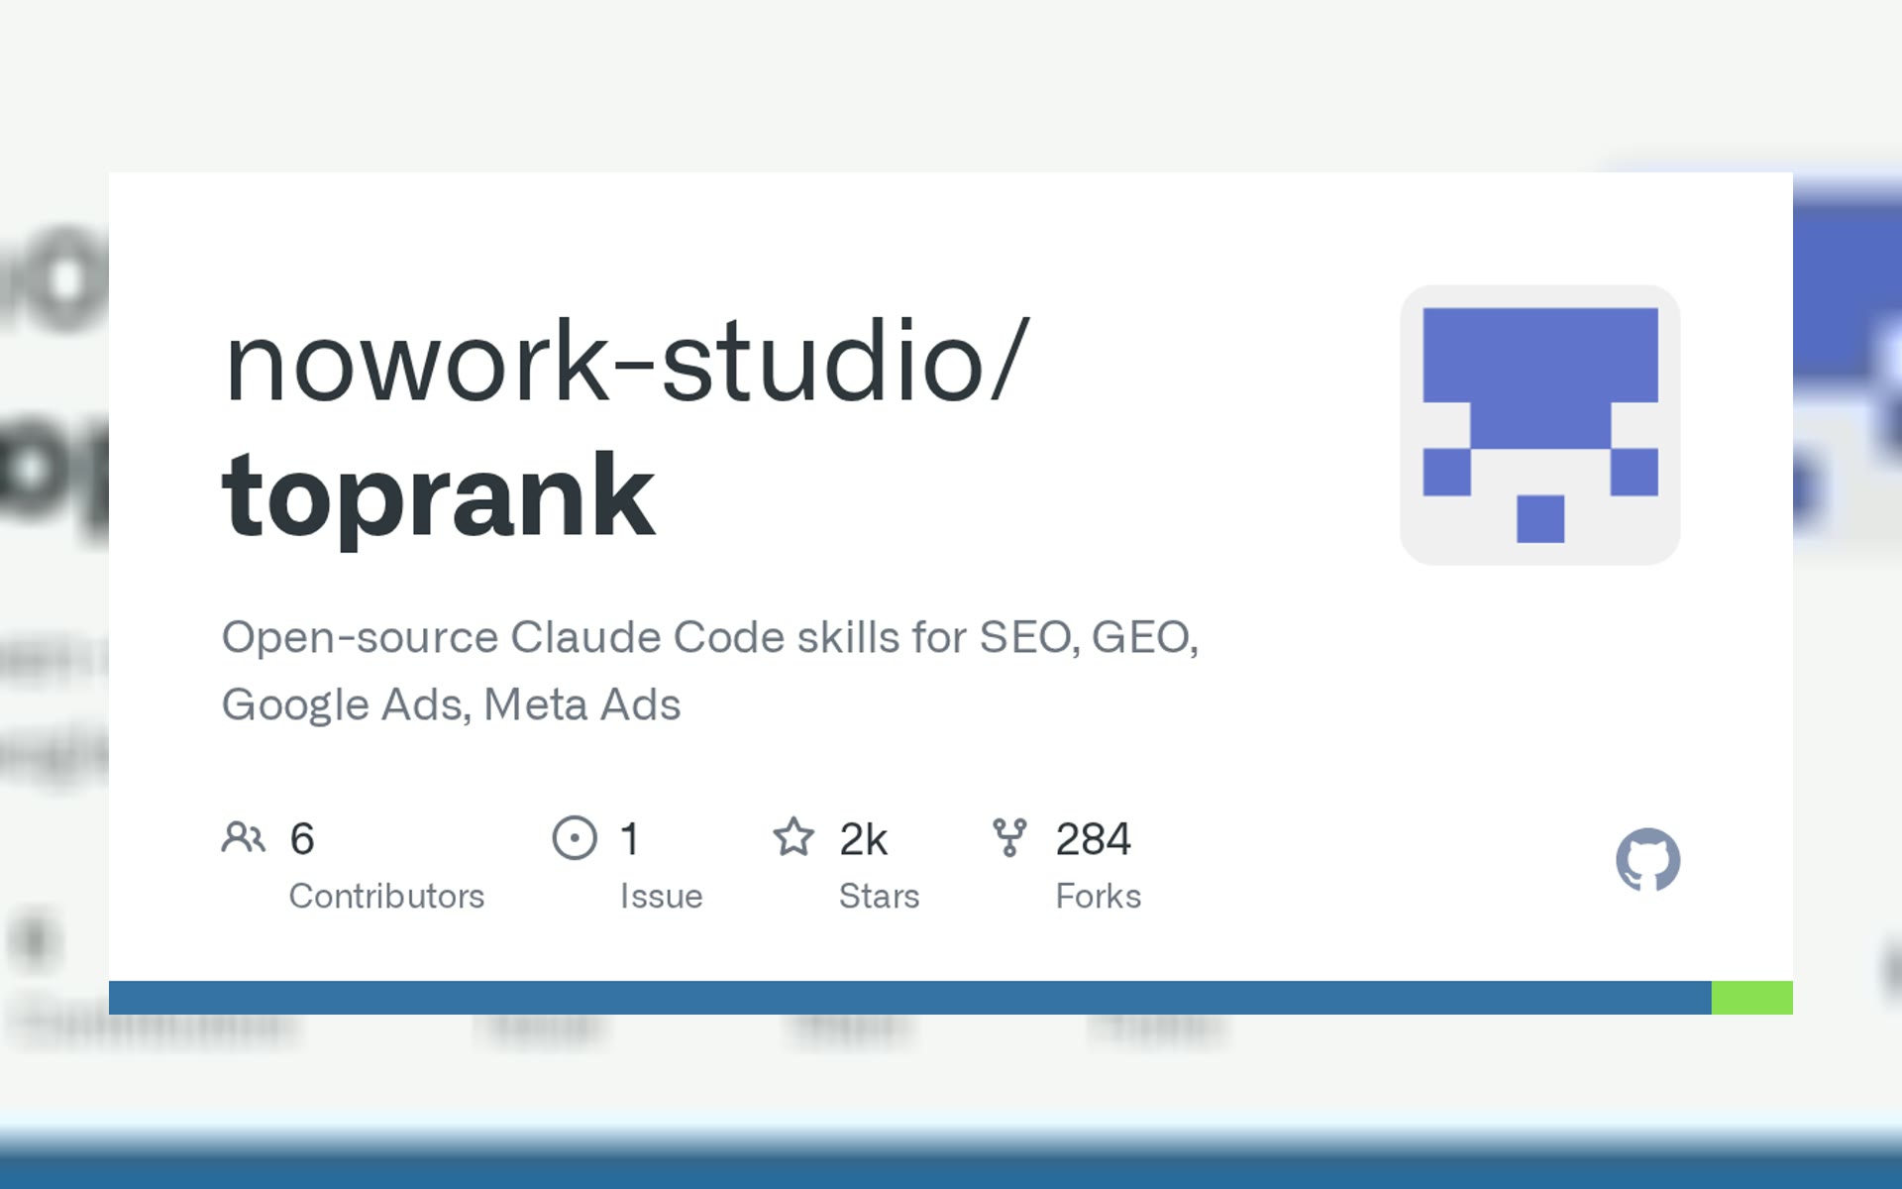Click the 'Forks' label
Viewport: 1902px width, 1189px height.
1098,896
